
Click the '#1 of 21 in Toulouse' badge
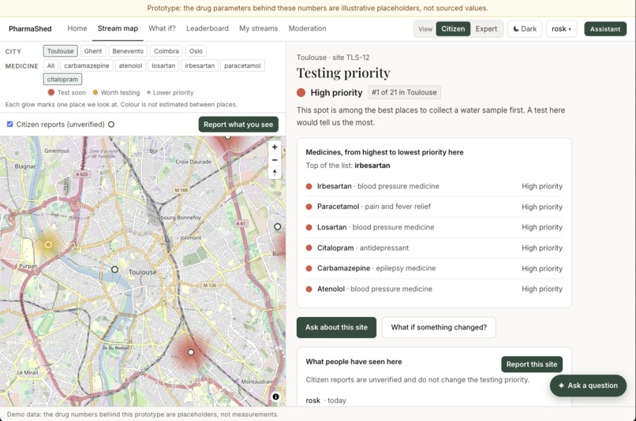(404, 92)
